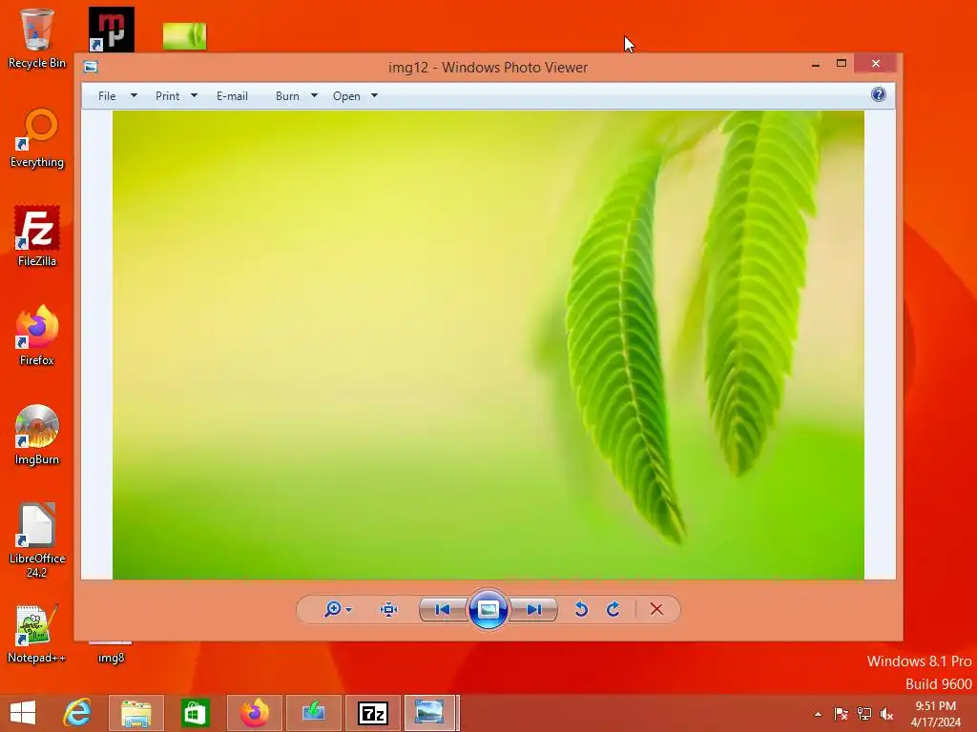The height and width of the screenshot is (732, 977).
Task: Click the Photo Viewer taskbar button
Action: (431, 713)
